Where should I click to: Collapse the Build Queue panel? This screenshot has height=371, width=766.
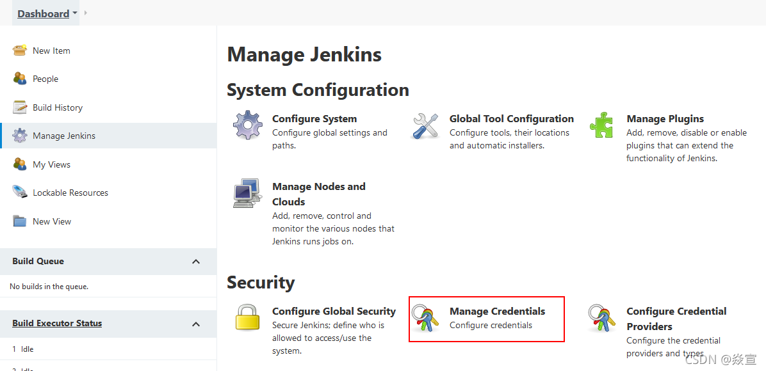tap(196, 261)
